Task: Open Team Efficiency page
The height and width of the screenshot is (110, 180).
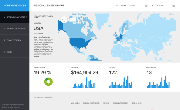Action: 15,40
